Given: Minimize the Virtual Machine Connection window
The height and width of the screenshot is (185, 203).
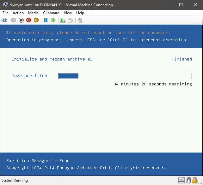Looking at the screenshot, I should click(167, 5).
